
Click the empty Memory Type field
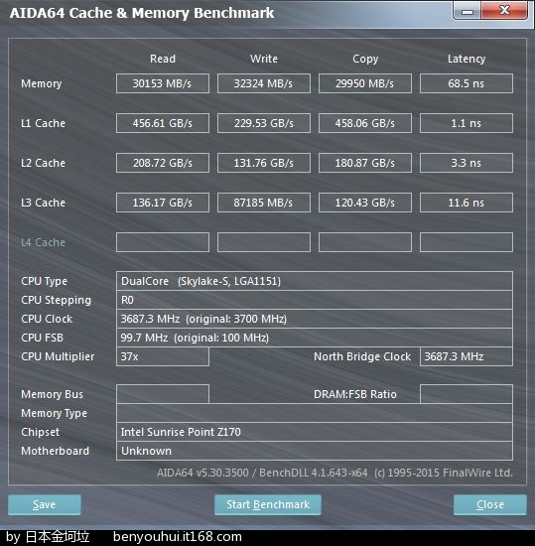tap(315, 413)
